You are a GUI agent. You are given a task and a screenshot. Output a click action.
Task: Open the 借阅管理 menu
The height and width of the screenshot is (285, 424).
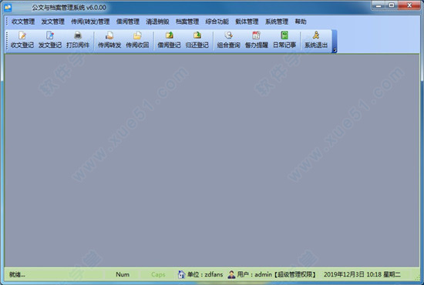click(128, 22)
